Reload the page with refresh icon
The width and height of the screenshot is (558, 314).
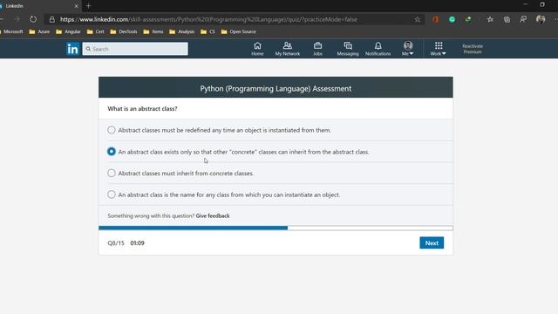coord(33,19)
